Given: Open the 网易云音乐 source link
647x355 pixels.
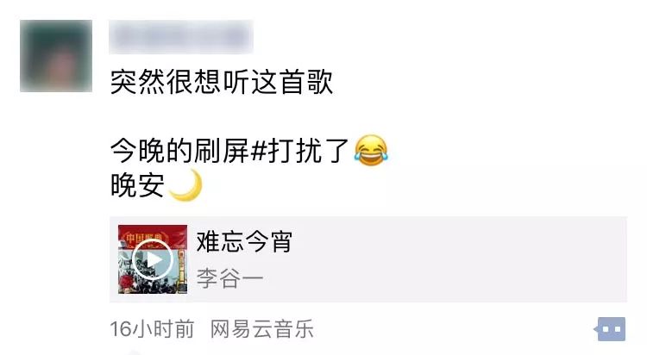Looking at the screenshot, I should click(x=262, y=329).
